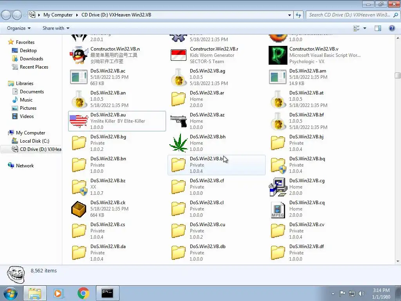Click the CD Drive (D:) breadcrumb segment
Image resolution: width=401 pixels, height=301 pixels.
click(x=116, y=15)
